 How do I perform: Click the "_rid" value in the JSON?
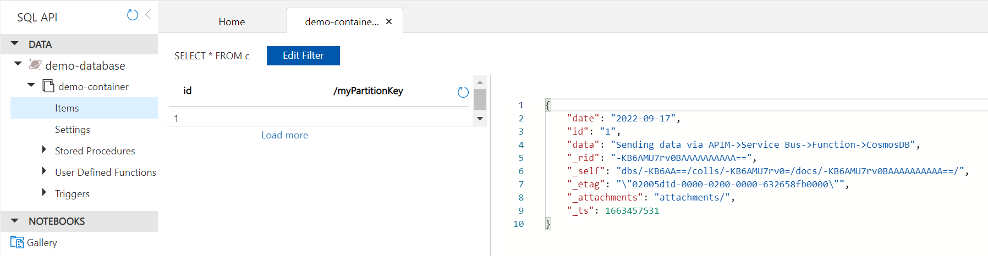pos(681,158)
